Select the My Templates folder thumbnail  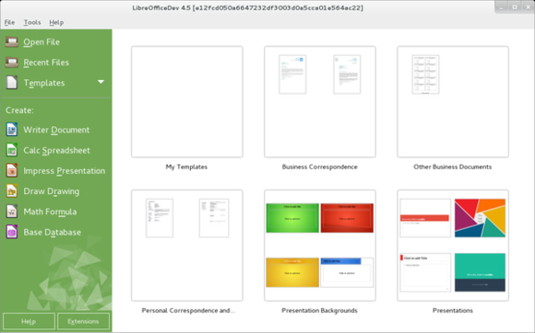(187, 102)
